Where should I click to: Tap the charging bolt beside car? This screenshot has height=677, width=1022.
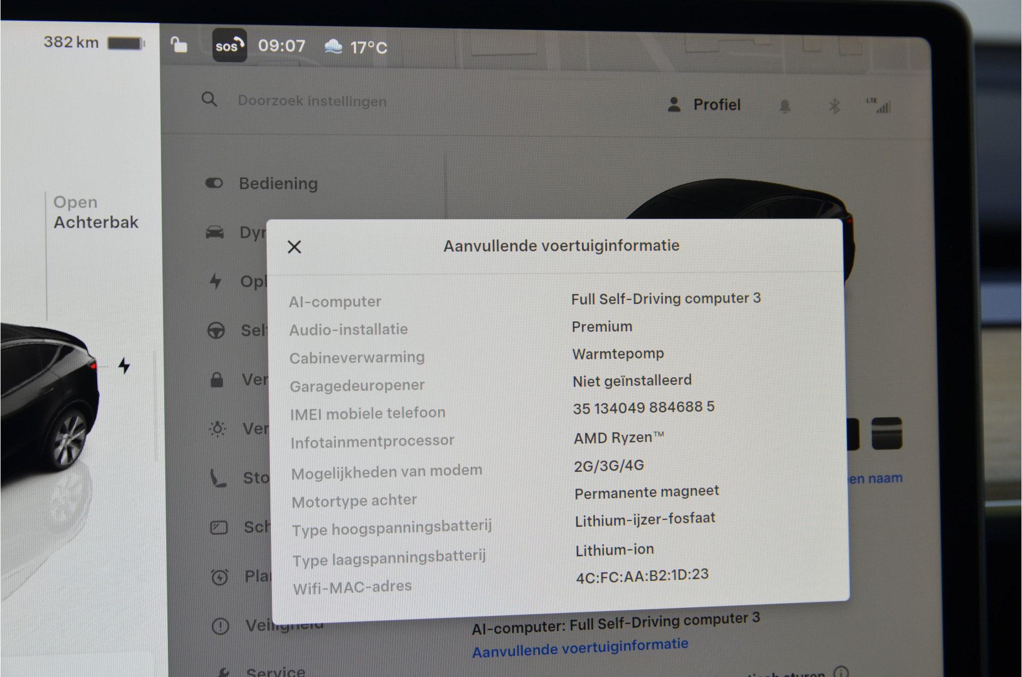[124, 365]
